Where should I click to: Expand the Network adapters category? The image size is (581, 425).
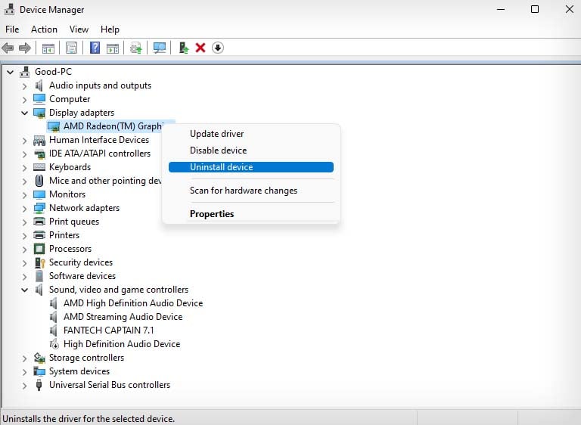pos(24,208)
